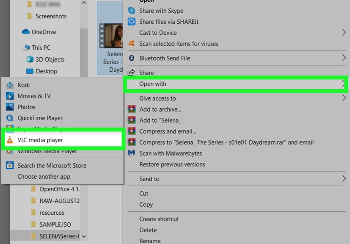The image size is (350, 244).
Task: Click the Malwarebytes icon
Action: coord(132,153)
